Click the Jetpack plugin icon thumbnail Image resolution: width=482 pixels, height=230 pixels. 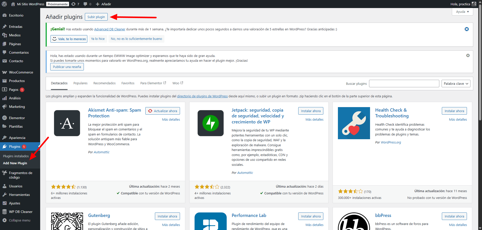tap(211, 123)
